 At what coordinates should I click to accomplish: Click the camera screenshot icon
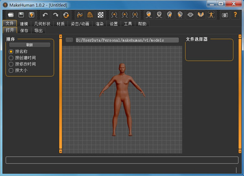(224, 15)
